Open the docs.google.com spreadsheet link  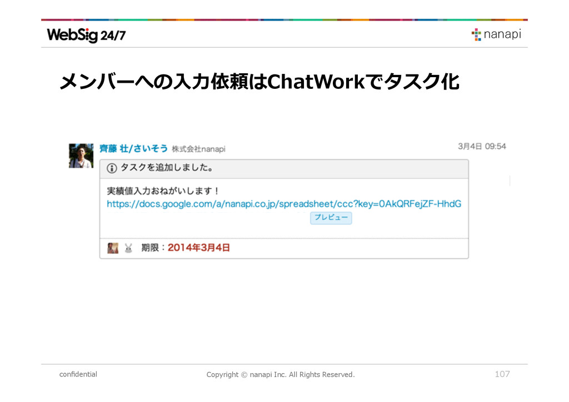point(284,204)
